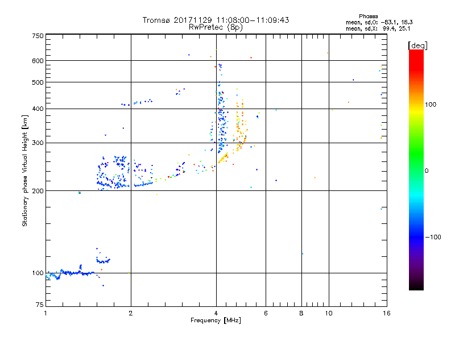This screenshot has height=341, width=455.
Task: Click the vertical phase color bar
Action: pyautogui.click(x=416, y=169)
